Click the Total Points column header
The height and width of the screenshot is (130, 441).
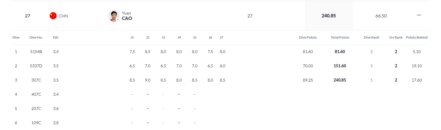tap(340, 37)
